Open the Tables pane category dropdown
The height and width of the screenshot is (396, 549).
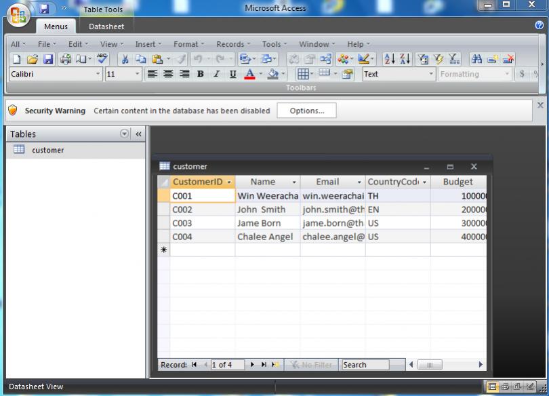coord(124,134)
